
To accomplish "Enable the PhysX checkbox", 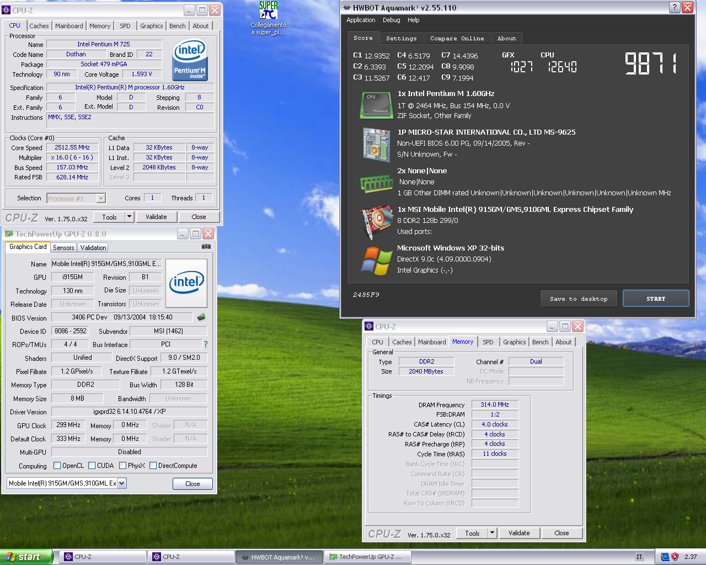I will tap(122, 466).
